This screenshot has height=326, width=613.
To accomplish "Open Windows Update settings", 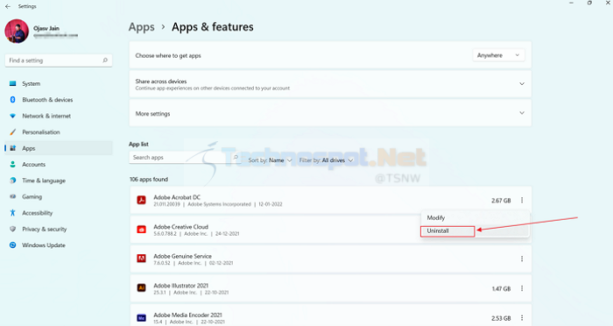I will point(59,245).
